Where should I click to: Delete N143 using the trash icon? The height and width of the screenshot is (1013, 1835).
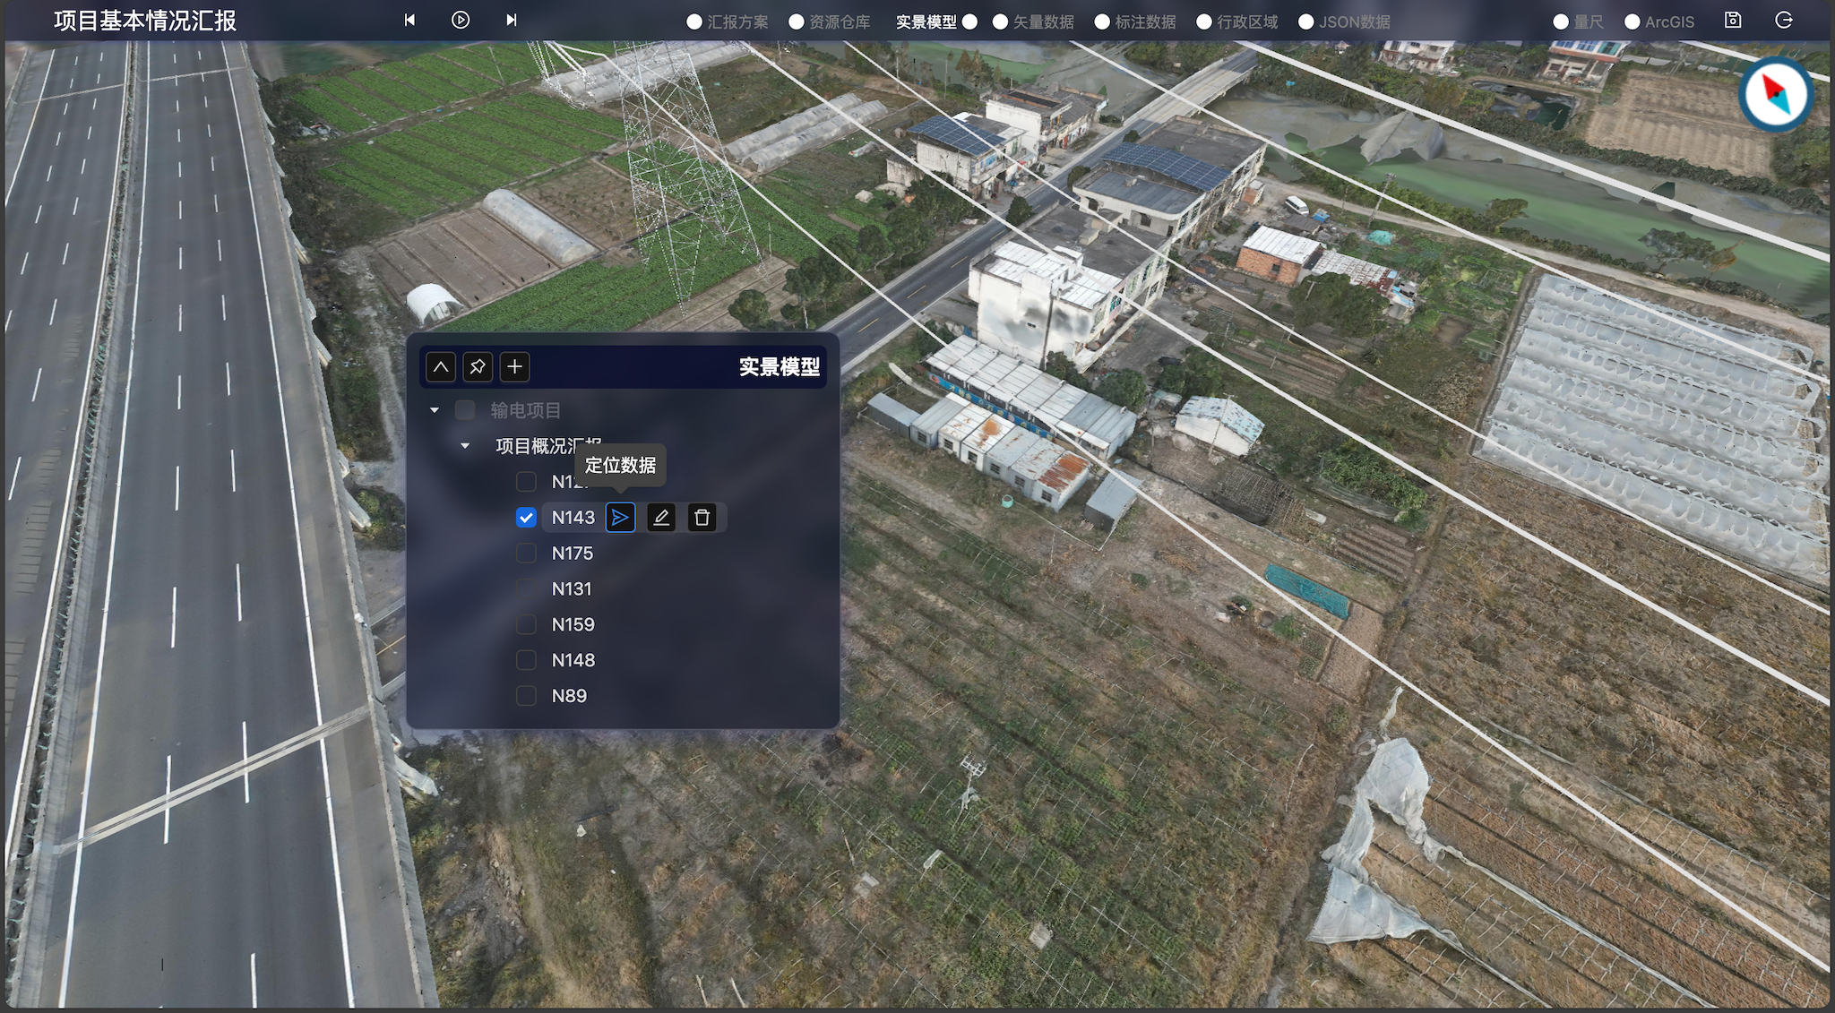point(702,518)
